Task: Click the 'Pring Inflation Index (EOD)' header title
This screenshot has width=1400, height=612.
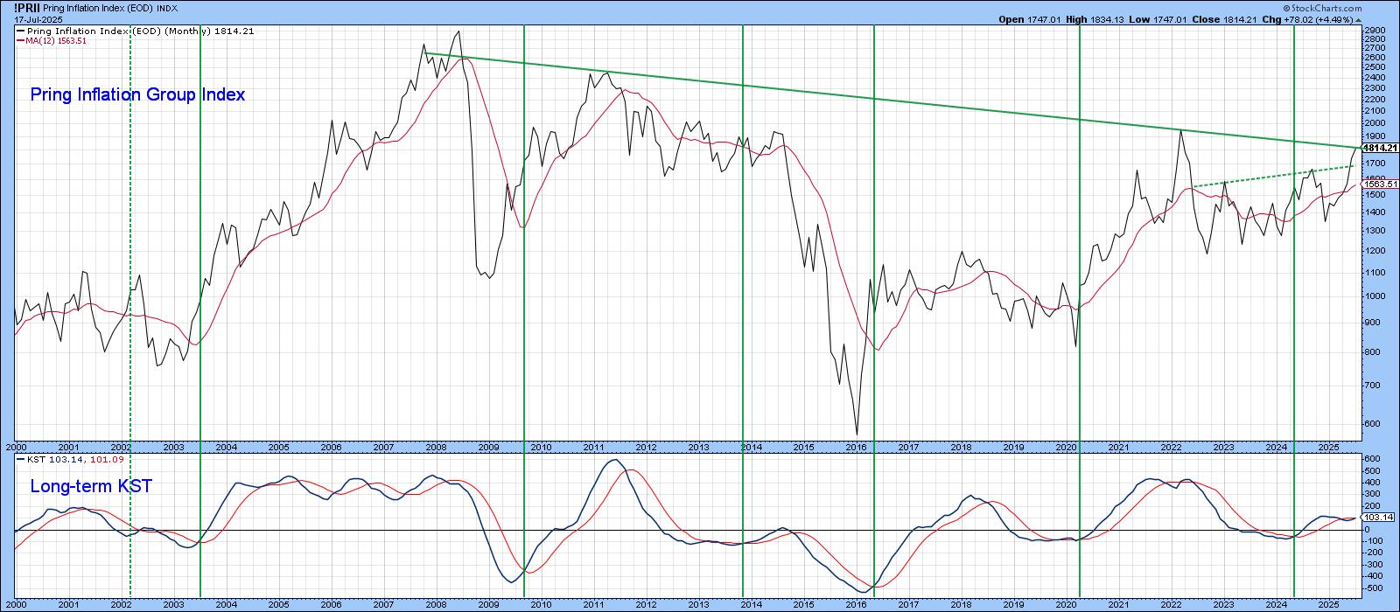Action: (x=98, y=9)
